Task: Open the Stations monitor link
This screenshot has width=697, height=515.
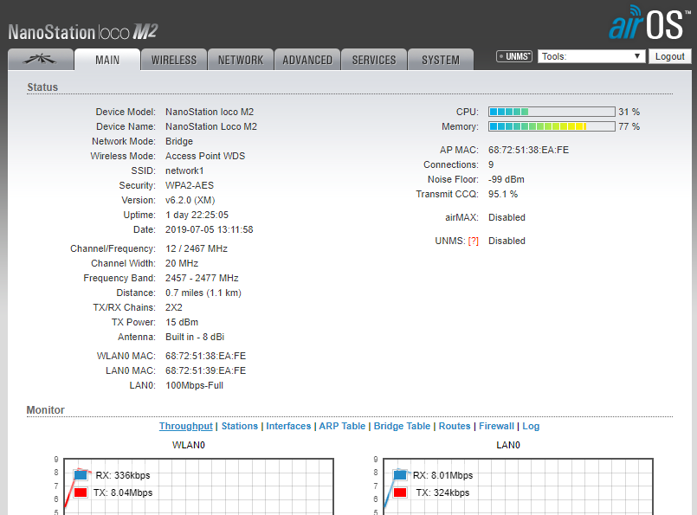Action: [x=240, y=426]
